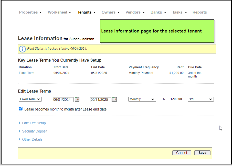Open the Owners menu
The height and width of the screenshot is (166, 232).
pos(110,12)
